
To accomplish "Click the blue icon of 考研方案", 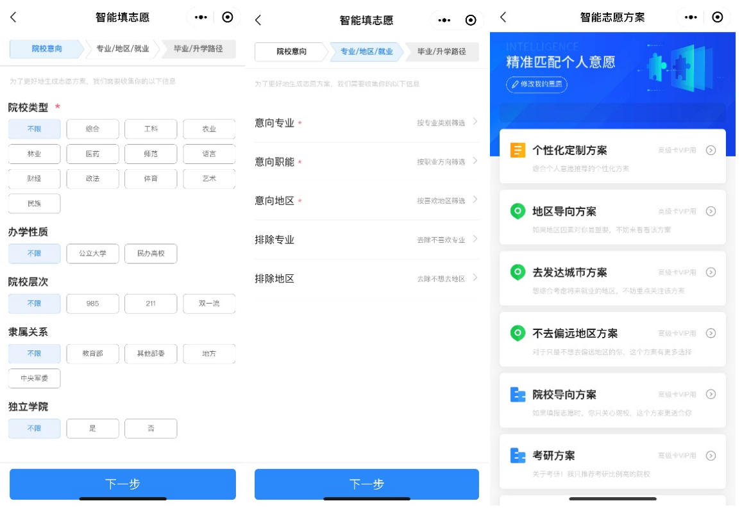I will (518, 455).
